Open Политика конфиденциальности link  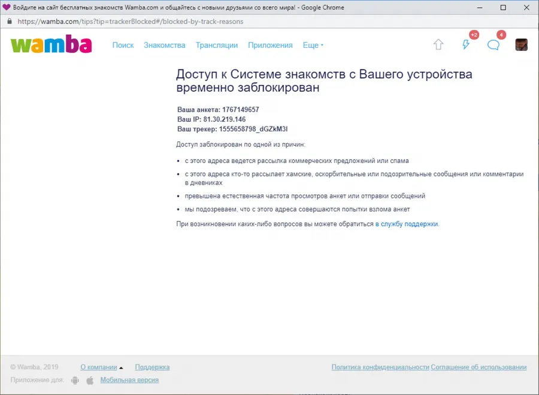point(380,367)
